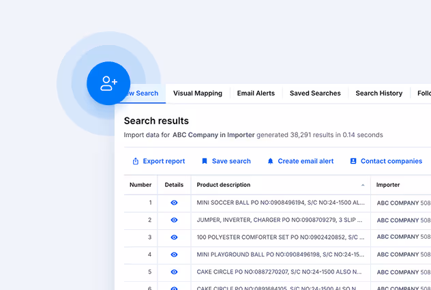The width and height of the screenshot is (431, 290).
Task: Open the New Search tab
Action: pyautogui.click(x=143, y=93)
